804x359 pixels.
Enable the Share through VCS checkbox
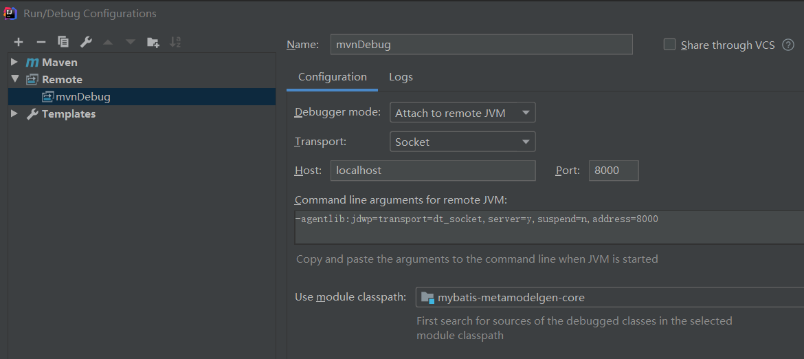(670, 45)
